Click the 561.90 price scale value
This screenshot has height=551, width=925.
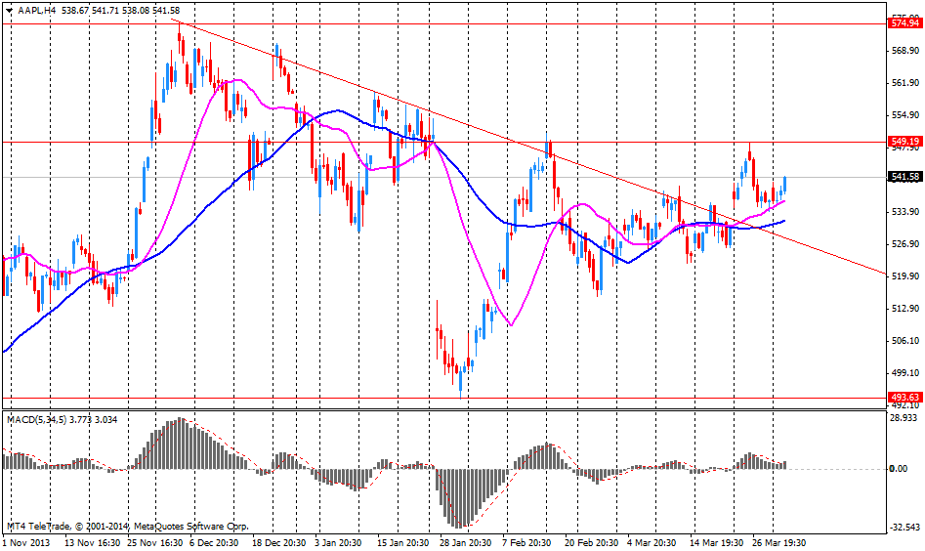[905, 83]
